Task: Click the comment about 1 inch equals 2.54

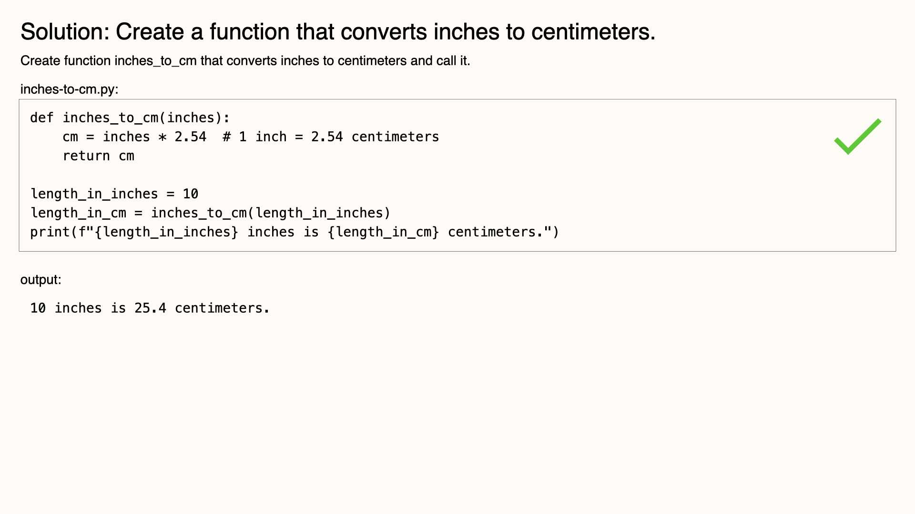Action: click(331, 137)
